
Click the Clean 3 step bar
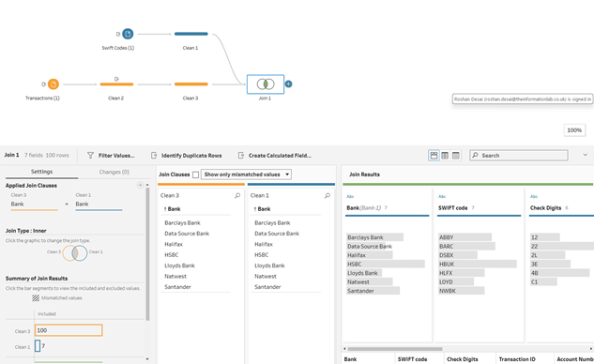tap(190, 84)
